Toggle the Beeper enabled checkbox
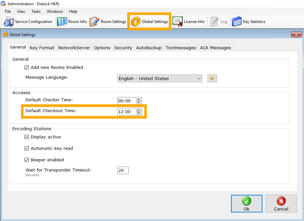304x221 pixels. point(27,160)
